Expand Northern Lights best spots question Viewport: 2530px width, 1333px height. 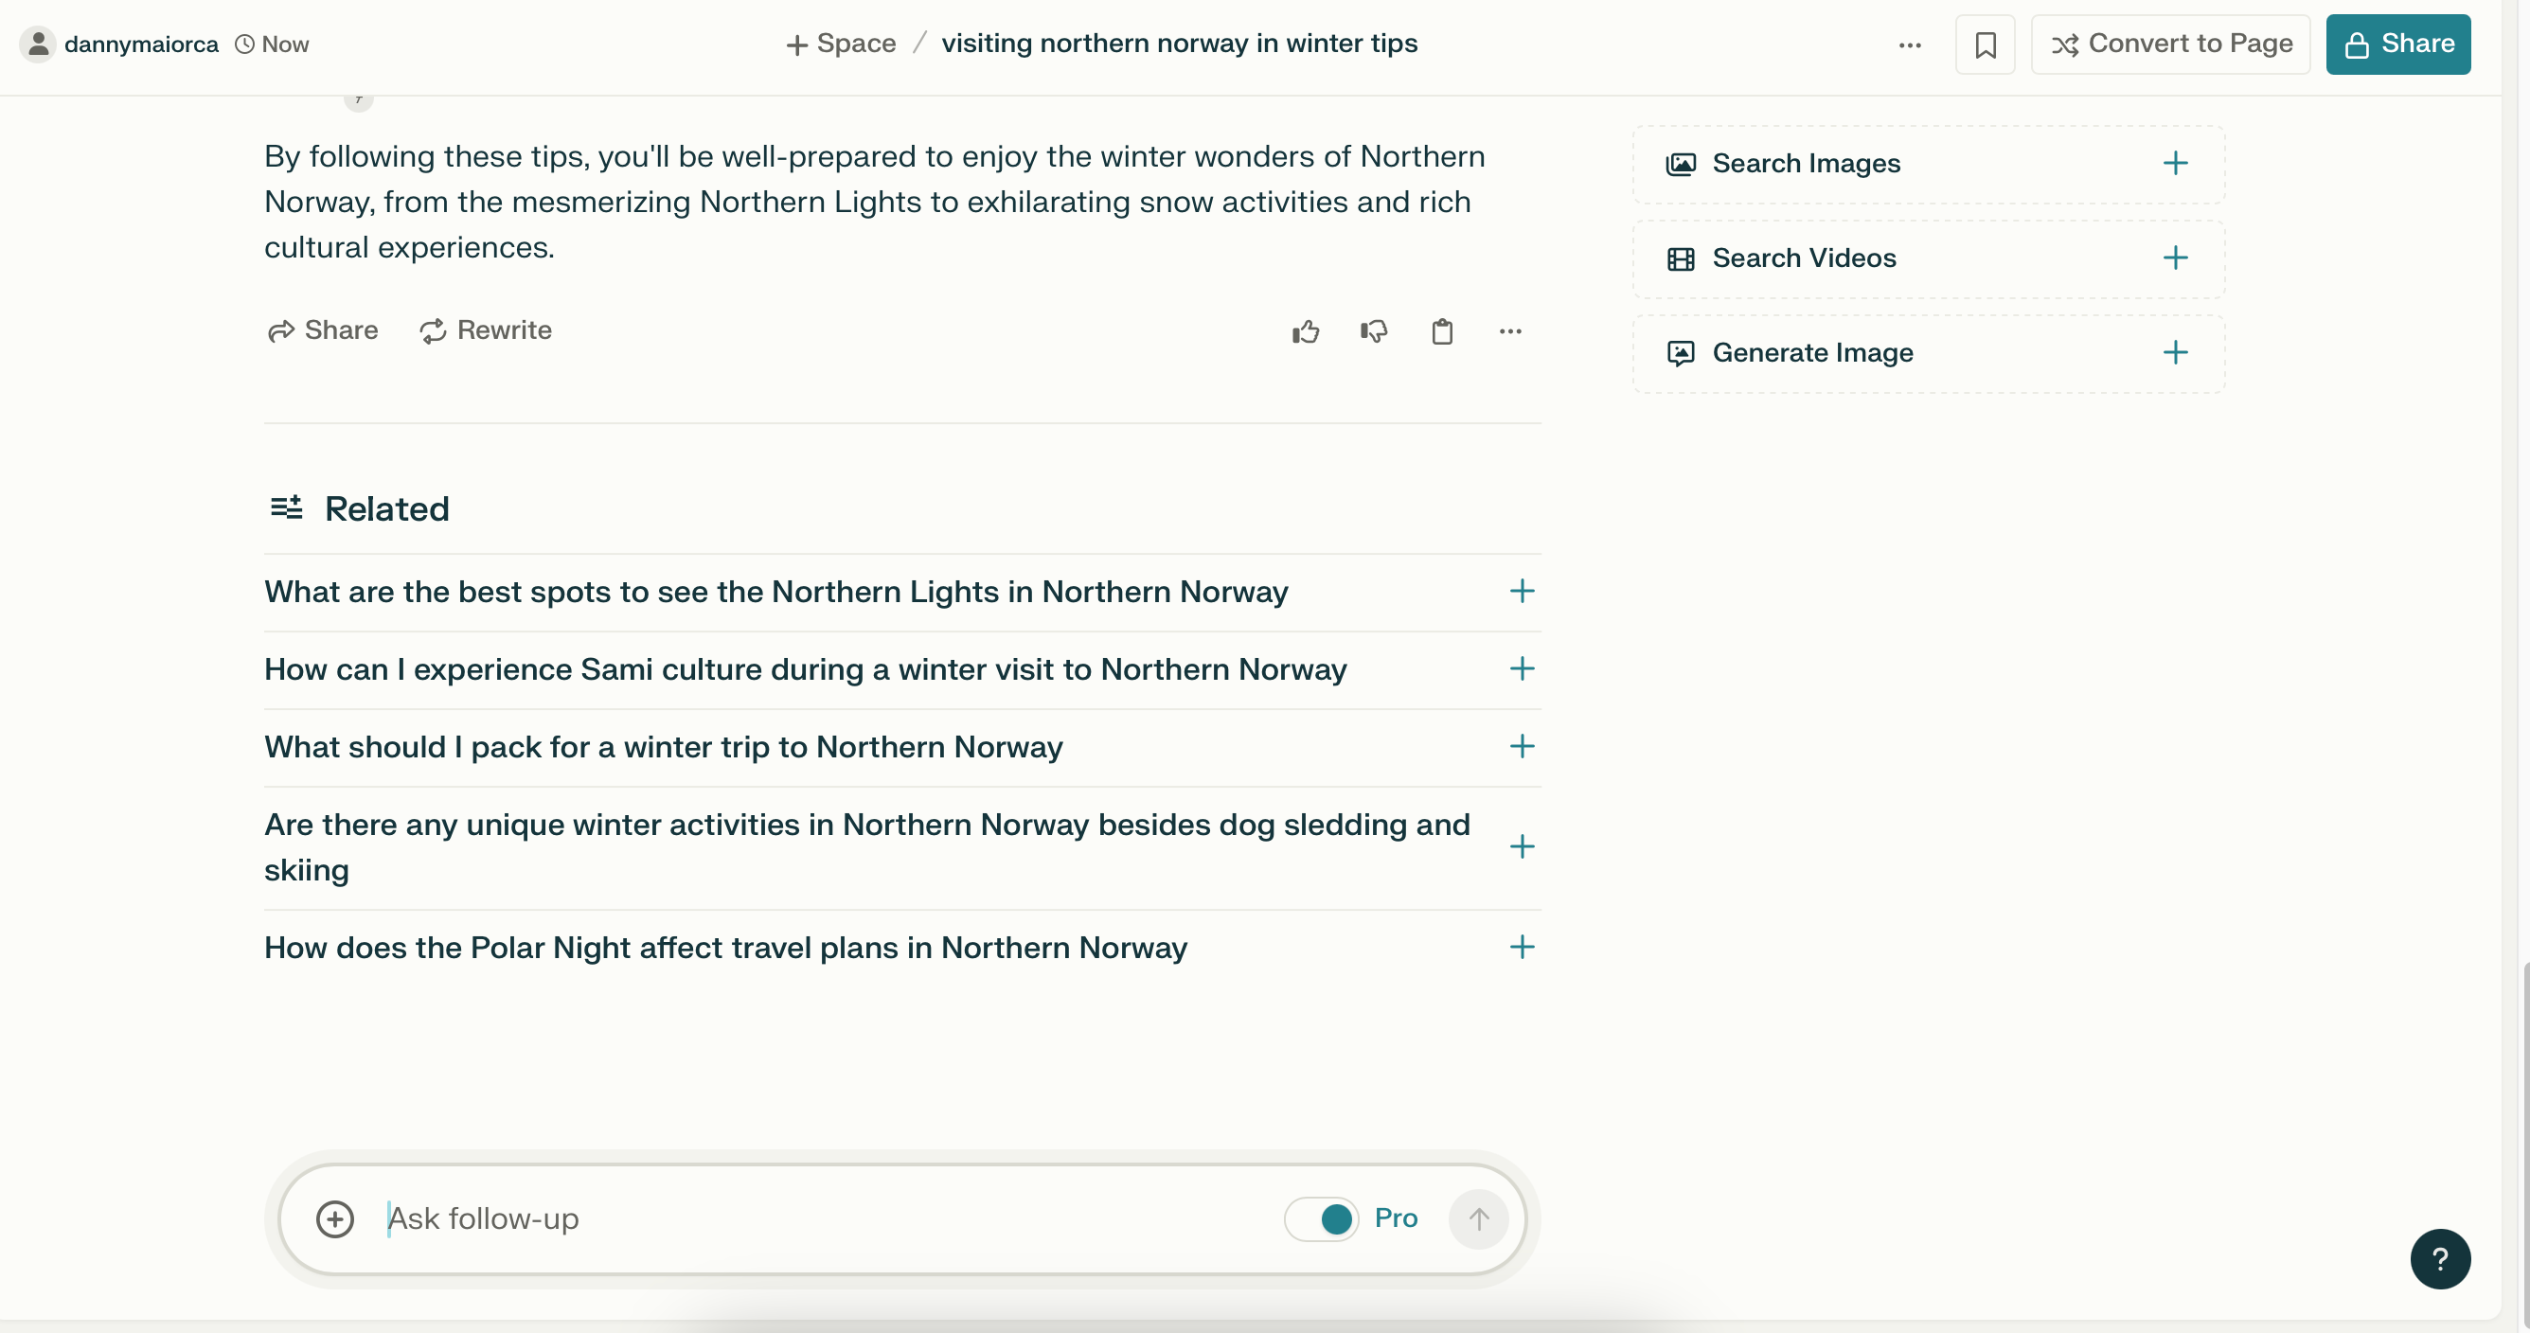(x=1522, y=592)
